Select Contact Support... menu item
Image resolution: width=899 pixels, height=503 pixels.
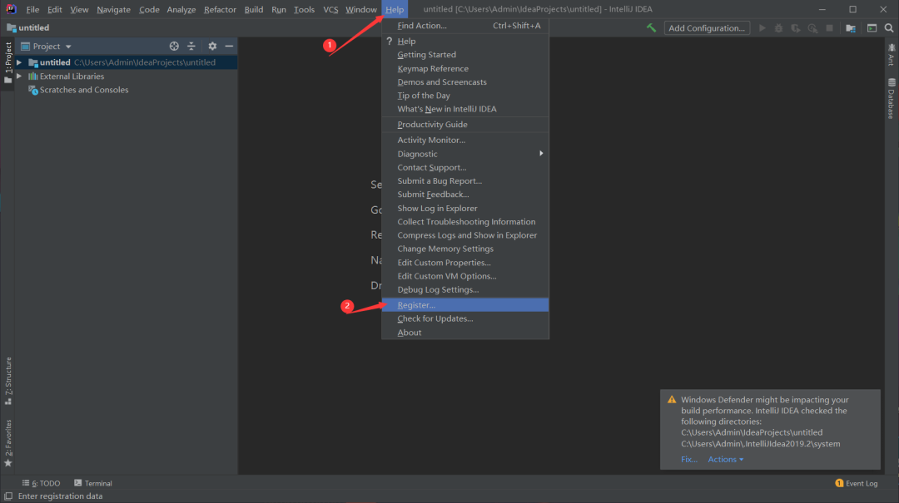465,167
